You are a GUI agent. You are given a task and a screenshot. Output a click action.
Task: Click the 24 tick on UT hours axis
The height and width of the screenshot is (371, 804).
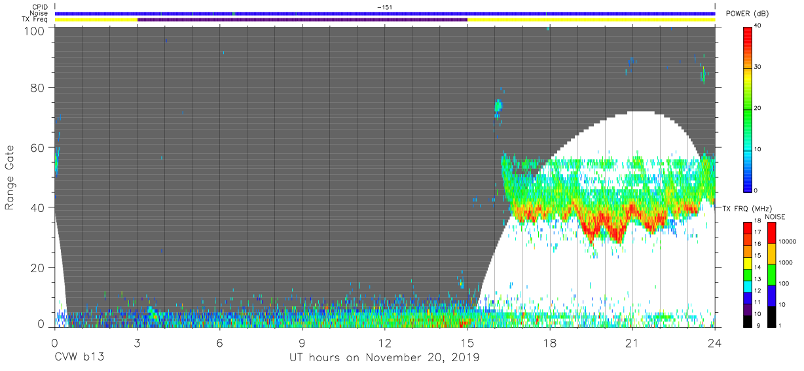714,342
